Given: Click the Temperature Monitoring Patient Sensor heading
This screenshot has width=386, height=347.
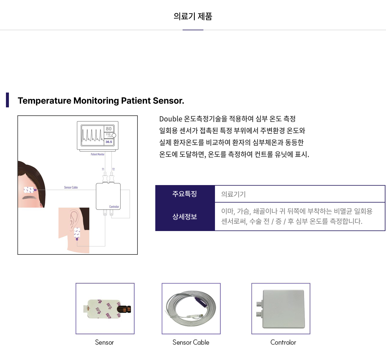Looking at the screenshot, I should point(101,101).
